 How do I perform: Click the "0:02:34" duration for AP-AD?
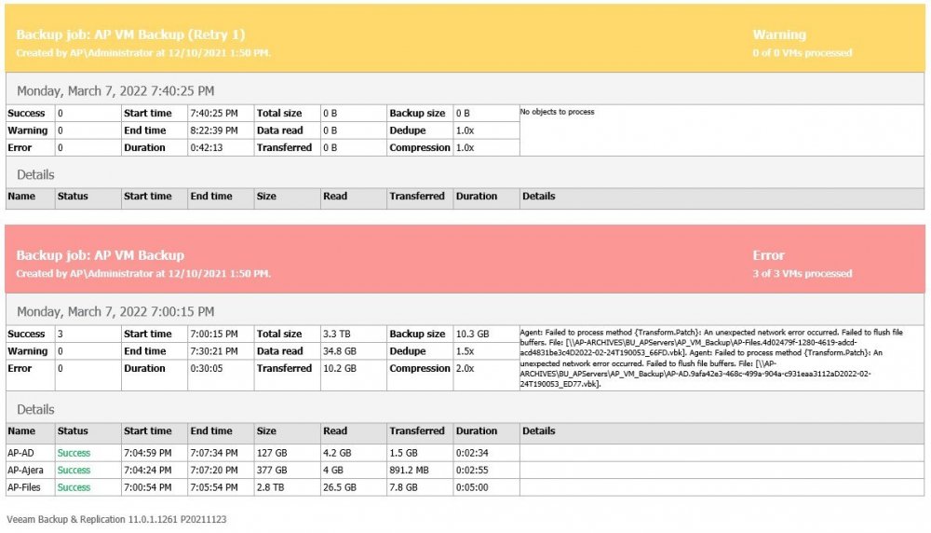coord(472,453)
